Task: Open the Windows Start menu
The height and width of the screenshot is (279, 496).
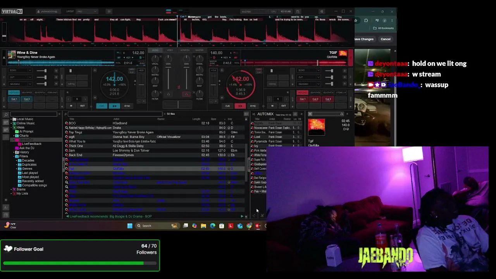Action: coord(130,226)
